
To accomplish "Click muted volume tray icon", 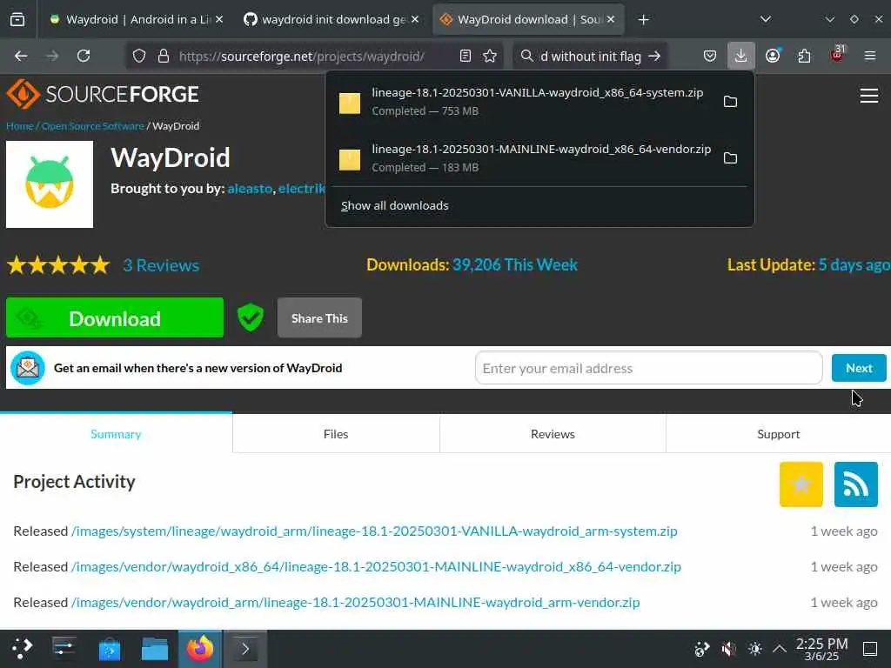I will (x=728, y=649).
